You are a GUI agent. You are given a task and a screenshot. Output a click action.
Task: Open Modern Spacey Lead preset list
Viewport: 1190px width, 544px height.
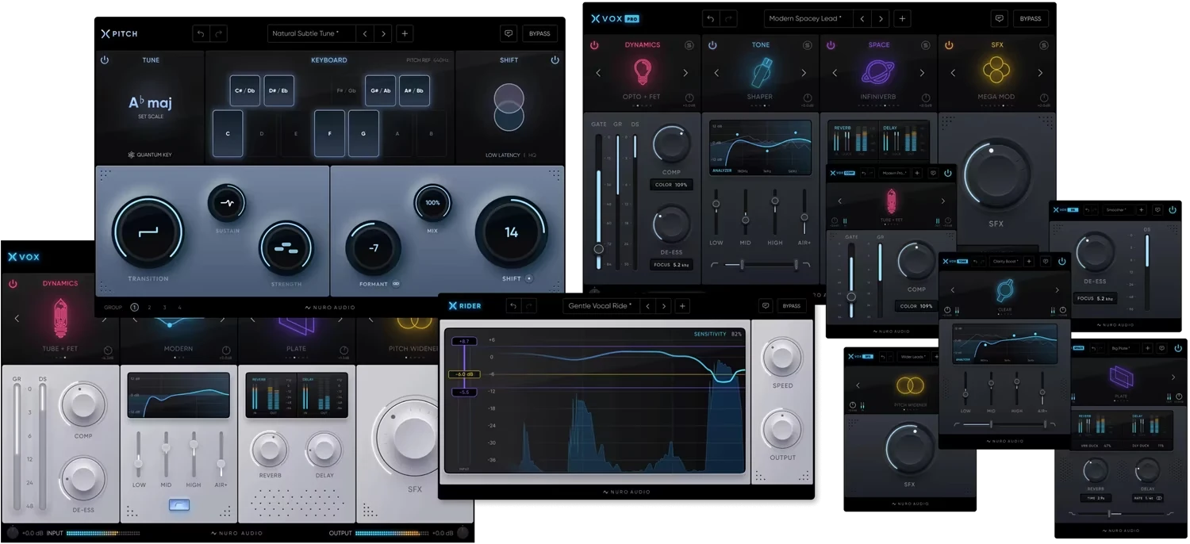point(808,18)
